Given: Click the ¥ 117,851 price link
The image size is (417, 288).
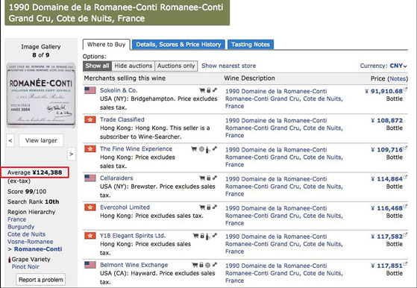Looking at the screenshot, I should click(387, 266).
